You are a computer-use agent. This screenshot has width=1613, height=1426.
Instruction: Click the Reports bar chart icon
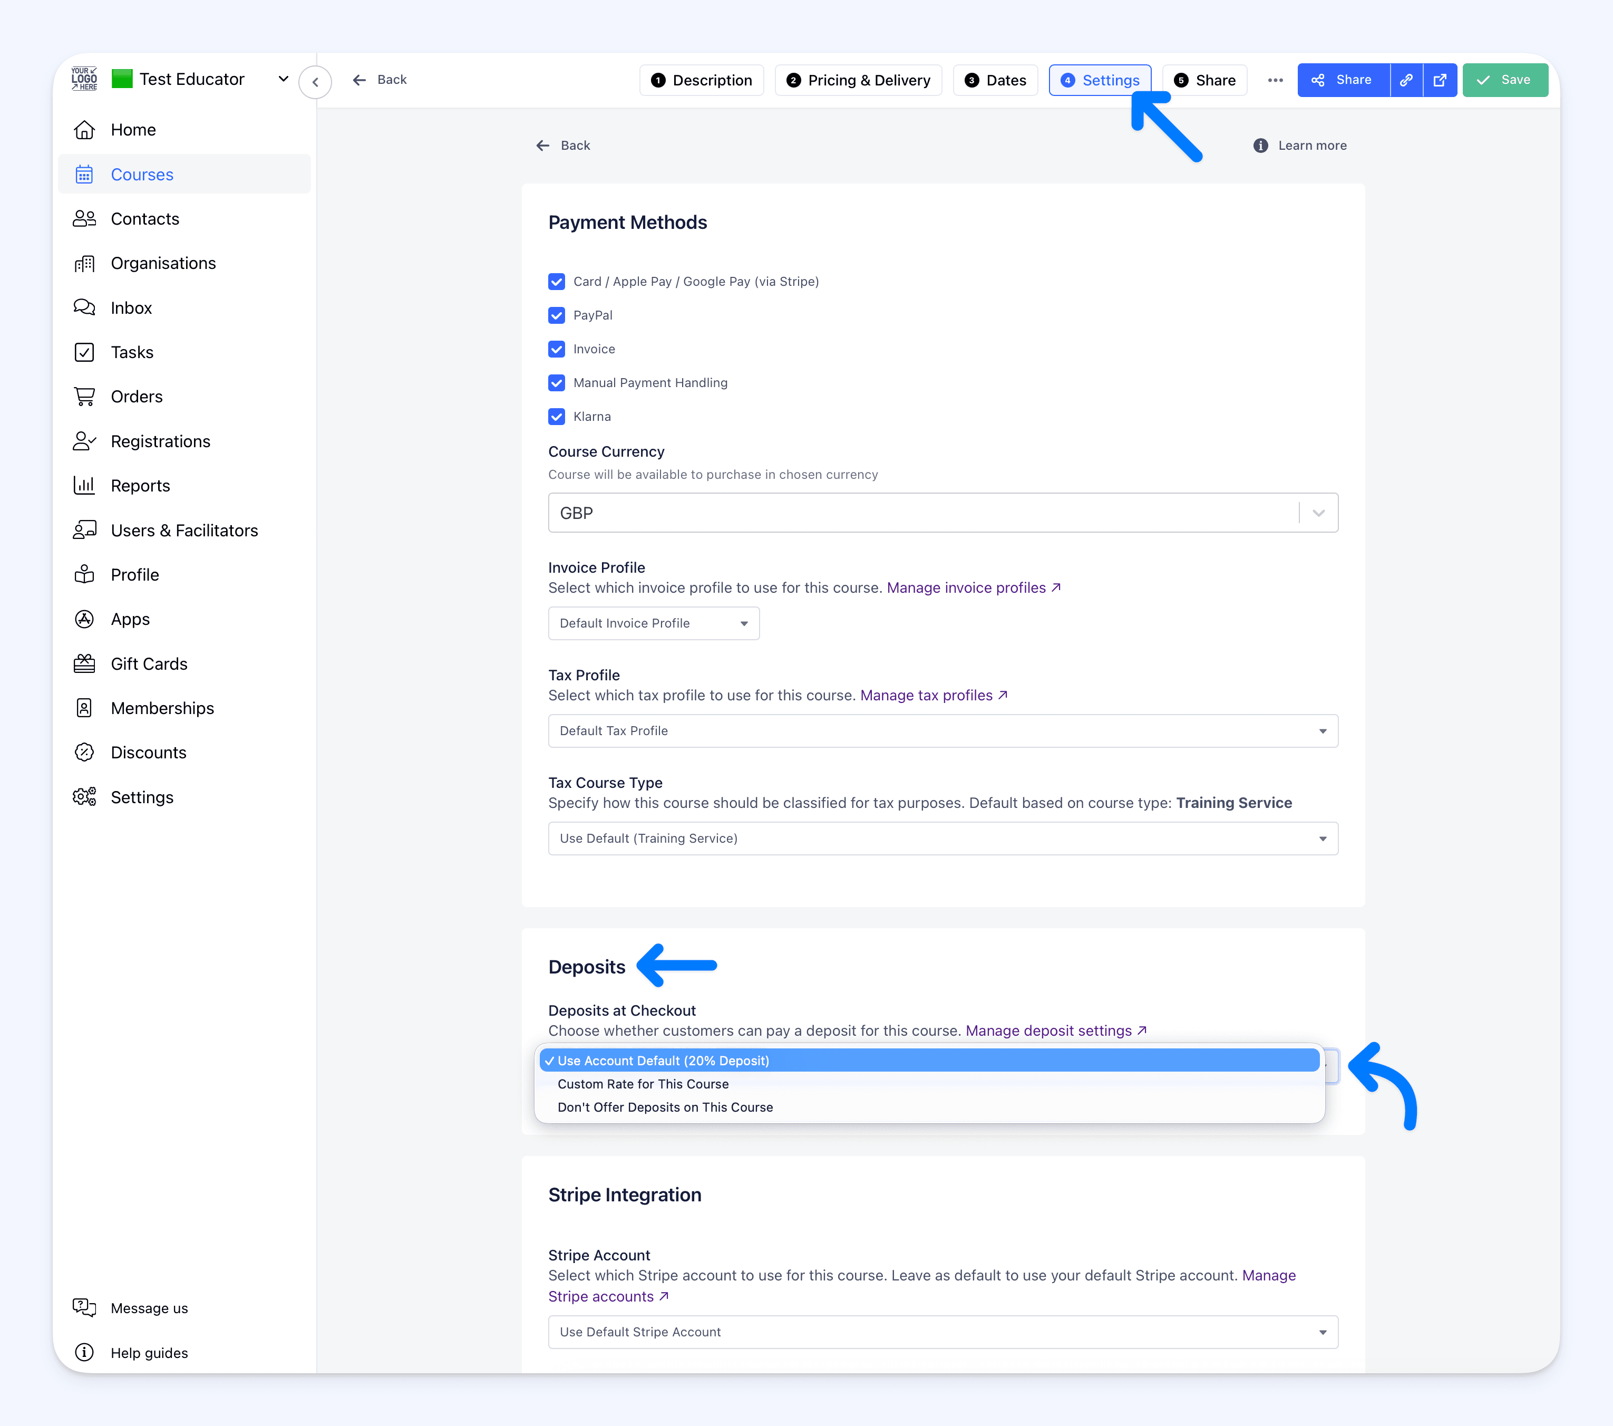pyautogui.click(x=84, y=486)
